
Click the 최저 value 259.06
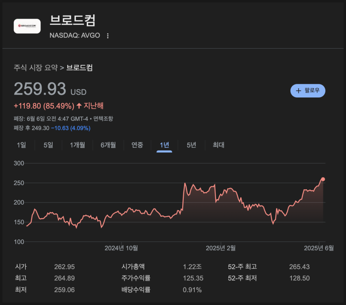(x=64, y=290)
